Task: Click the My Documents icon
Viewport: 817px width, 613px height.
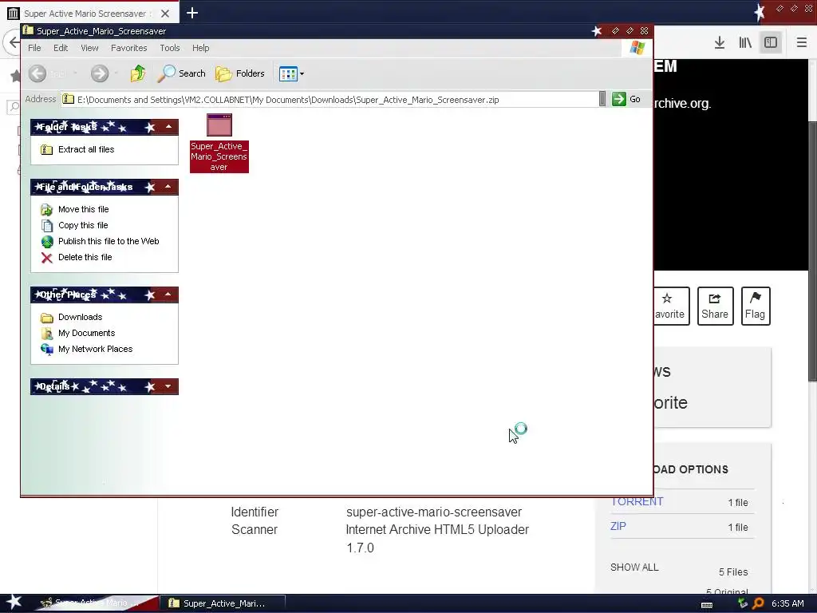Action: click(x=47, y=334)
